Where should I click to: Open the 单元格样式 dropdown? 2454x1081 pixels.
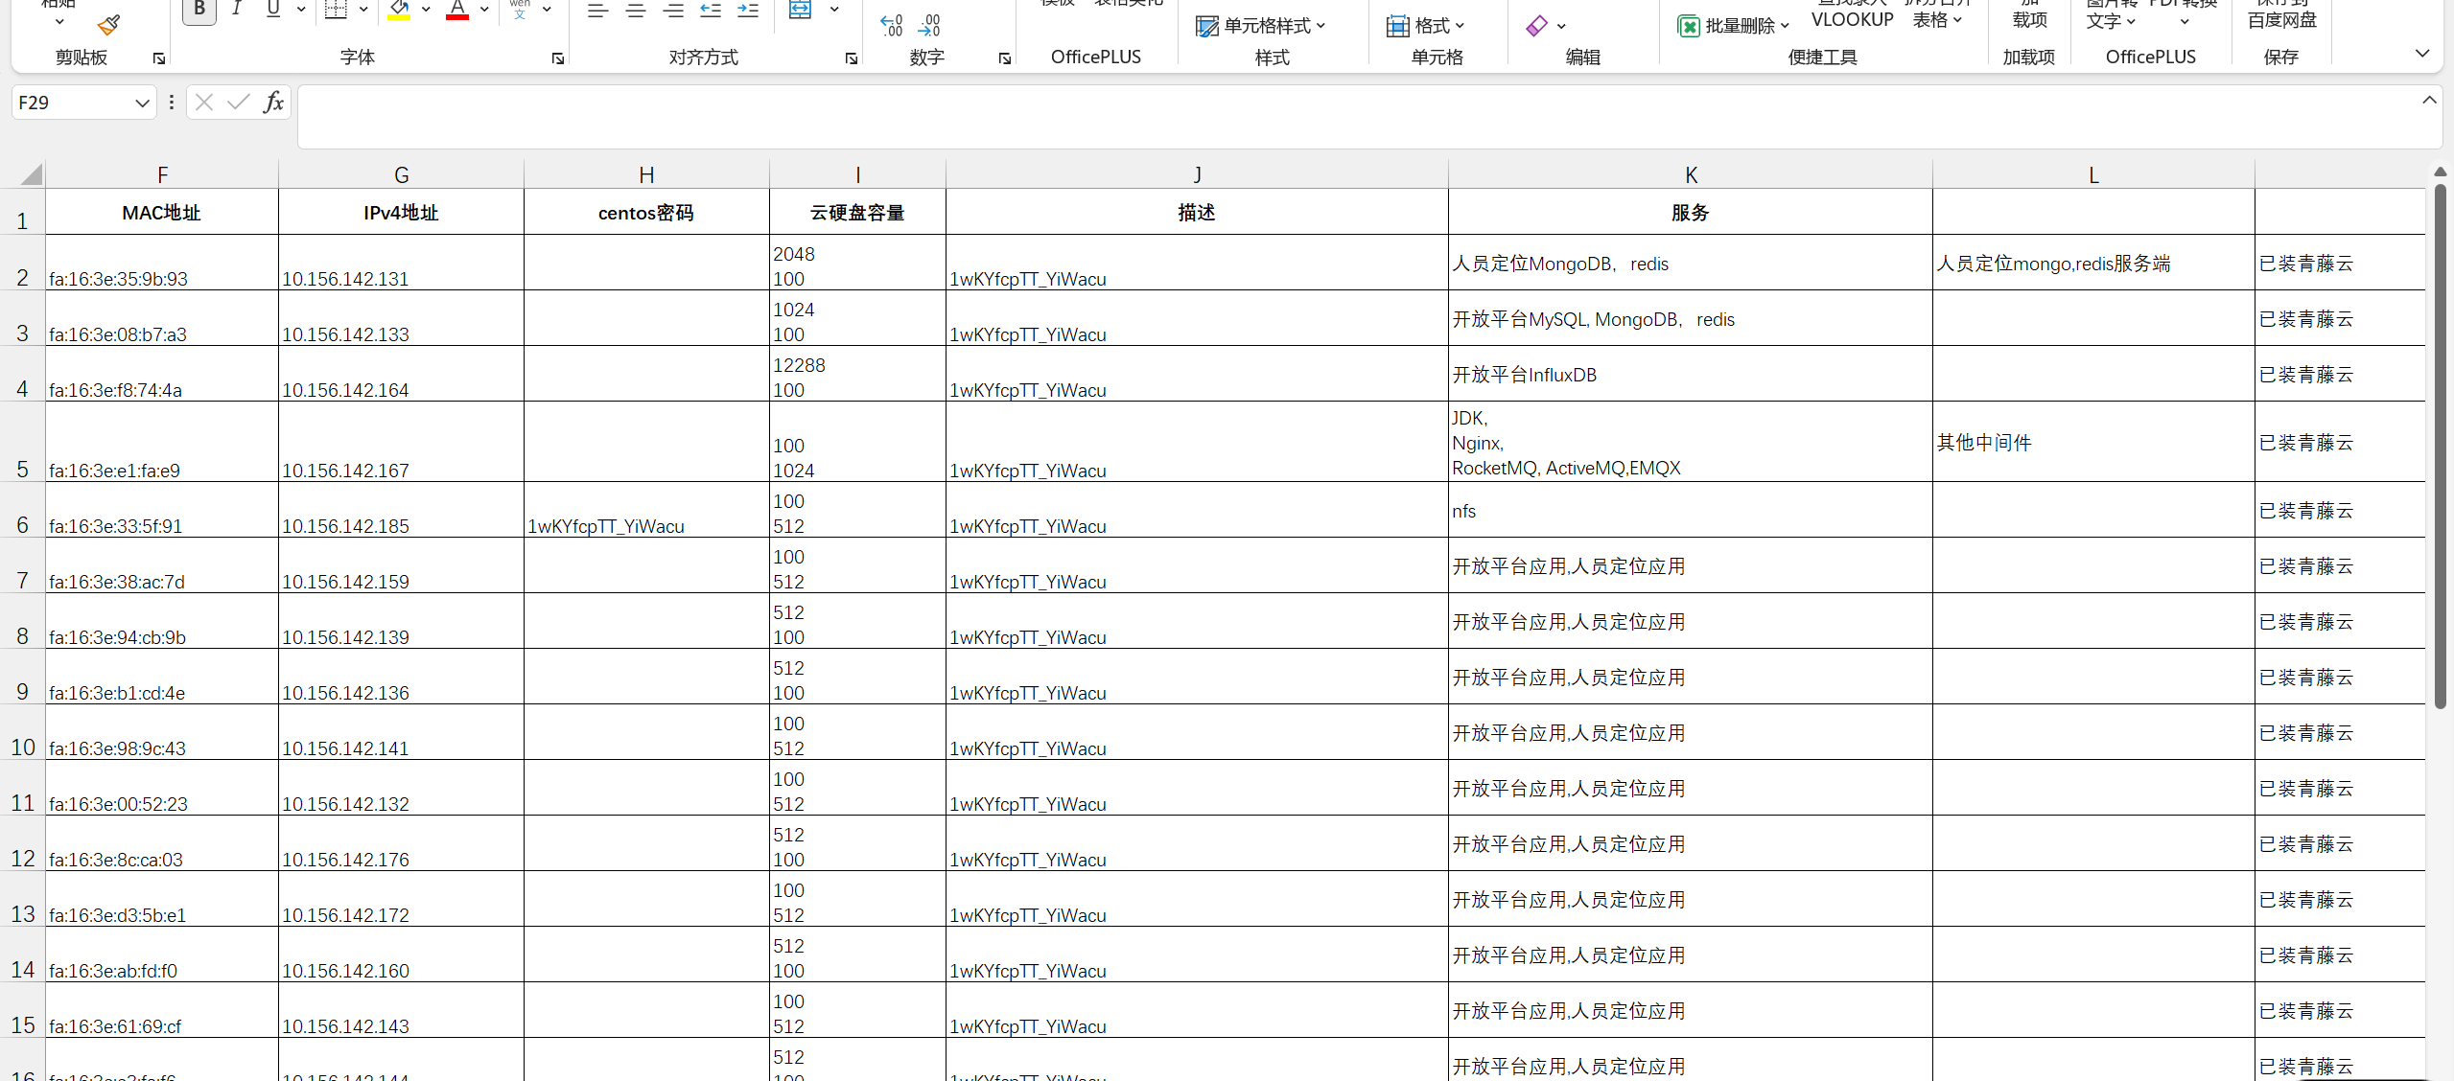1261,26
